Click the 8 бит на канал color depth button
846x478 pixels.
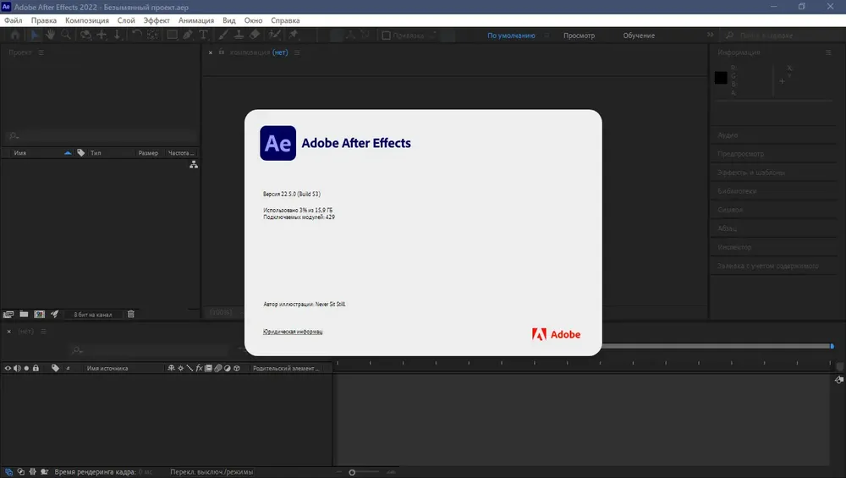click(93, 315)
